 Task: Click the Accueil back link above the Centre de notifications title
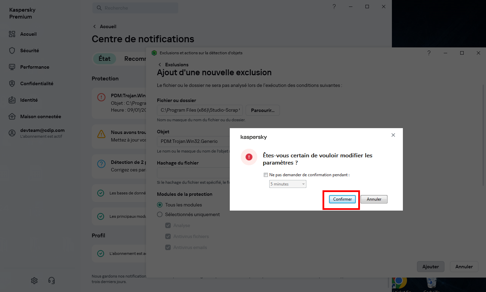(105, 26)
